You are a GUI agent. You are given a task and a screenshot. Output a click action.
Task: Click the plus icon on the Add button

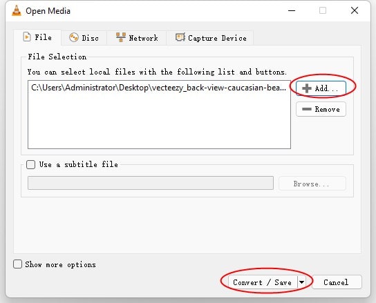pyautogui.click(x=306, y=88)
